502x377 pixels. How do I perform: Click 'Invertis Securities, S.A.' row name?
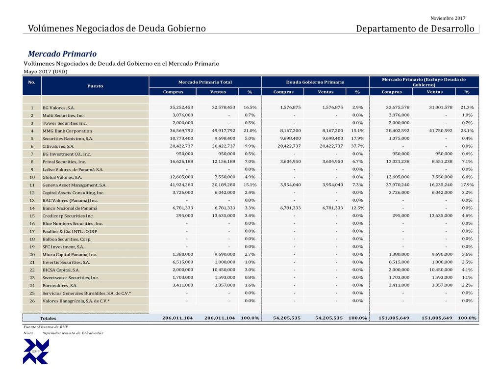[x=66, y=262]
